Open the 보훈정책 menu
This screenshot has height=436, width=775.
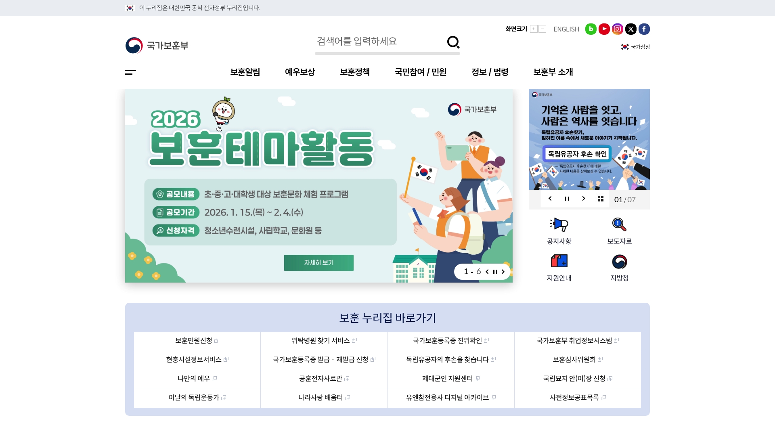point(355,72)
